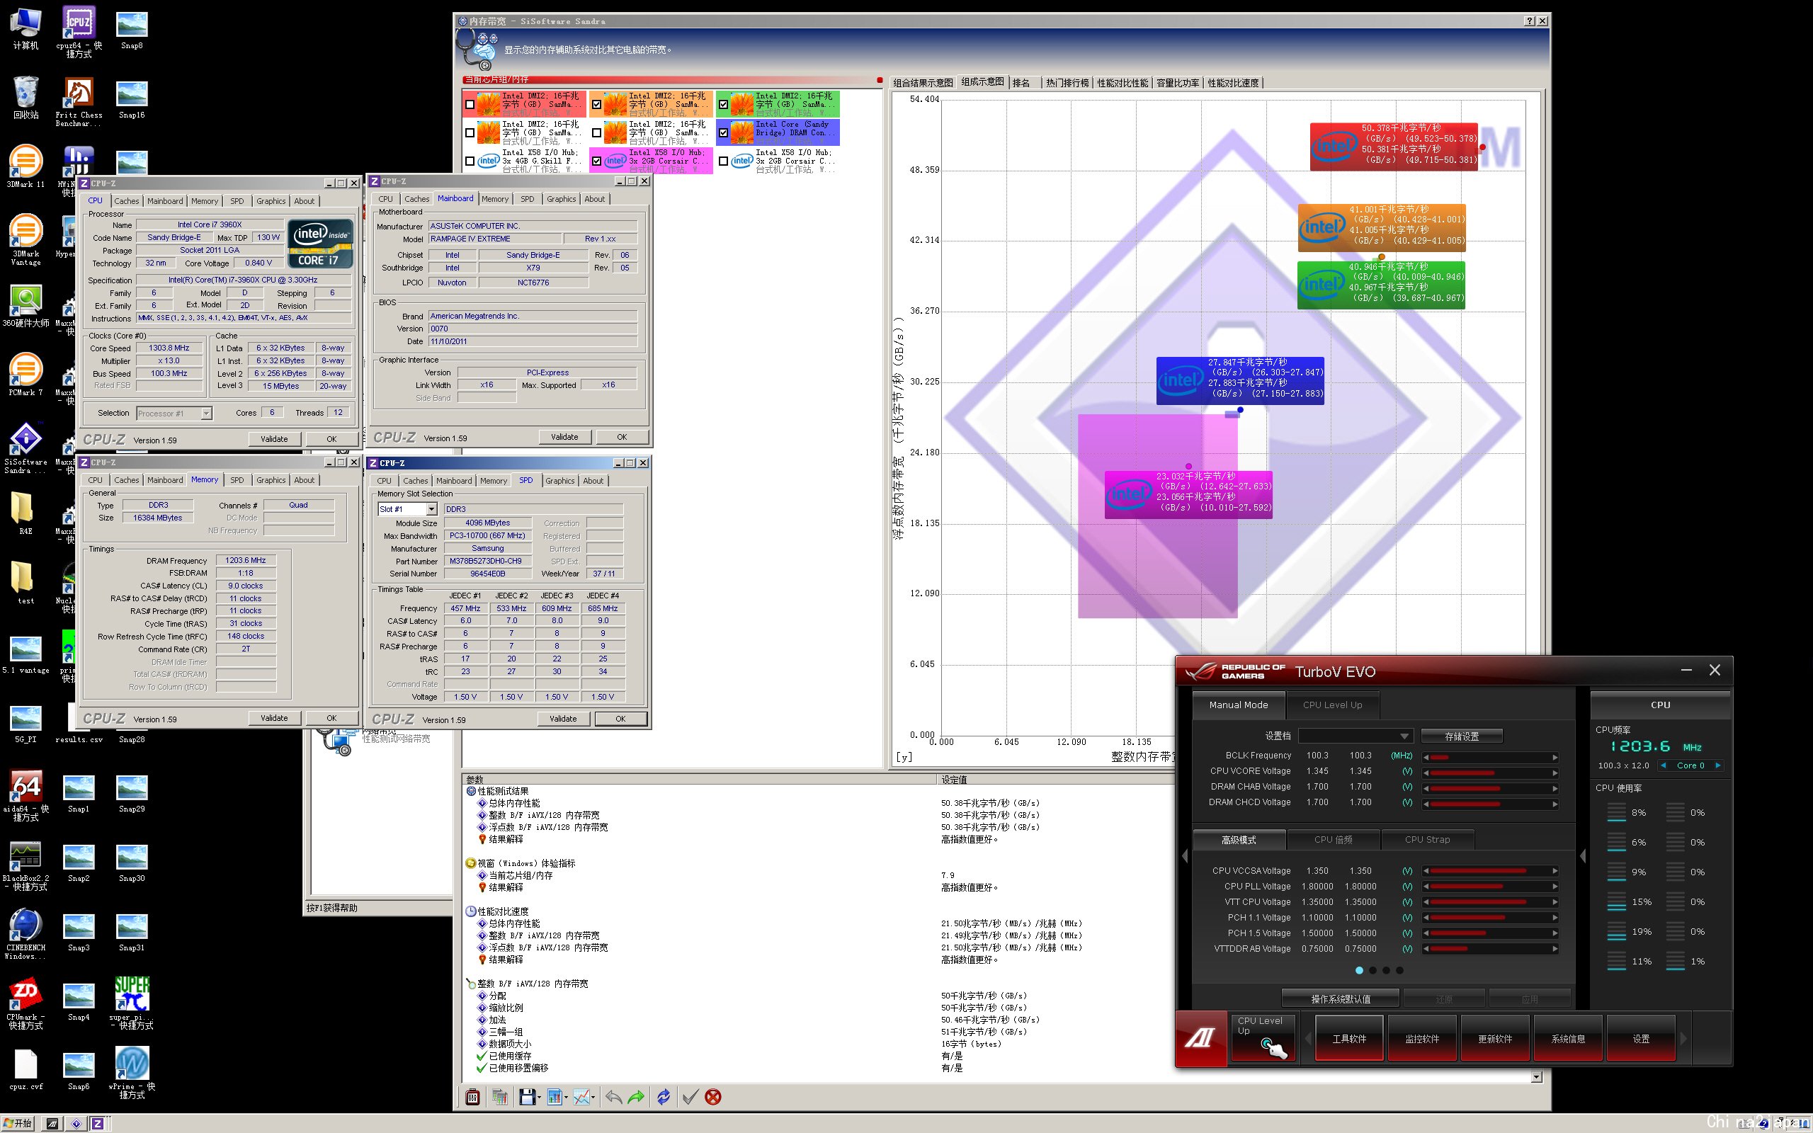This screenshot has height=1133, width=1813.
Task: Click the red cancel X icon in Sandra
Action: coord(713,1097)
